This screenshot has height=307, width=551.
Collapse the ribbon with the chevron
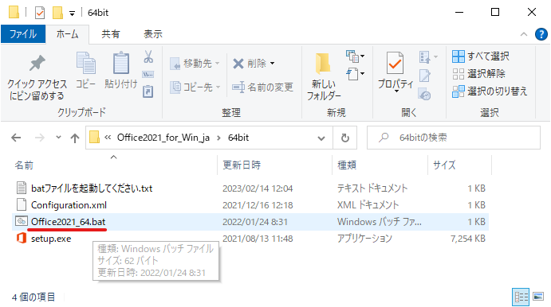(x=524, y=34)
